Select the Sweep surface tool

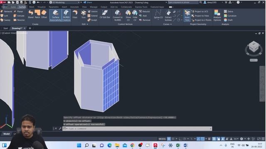pyautogui.click(x=5, y=20)
